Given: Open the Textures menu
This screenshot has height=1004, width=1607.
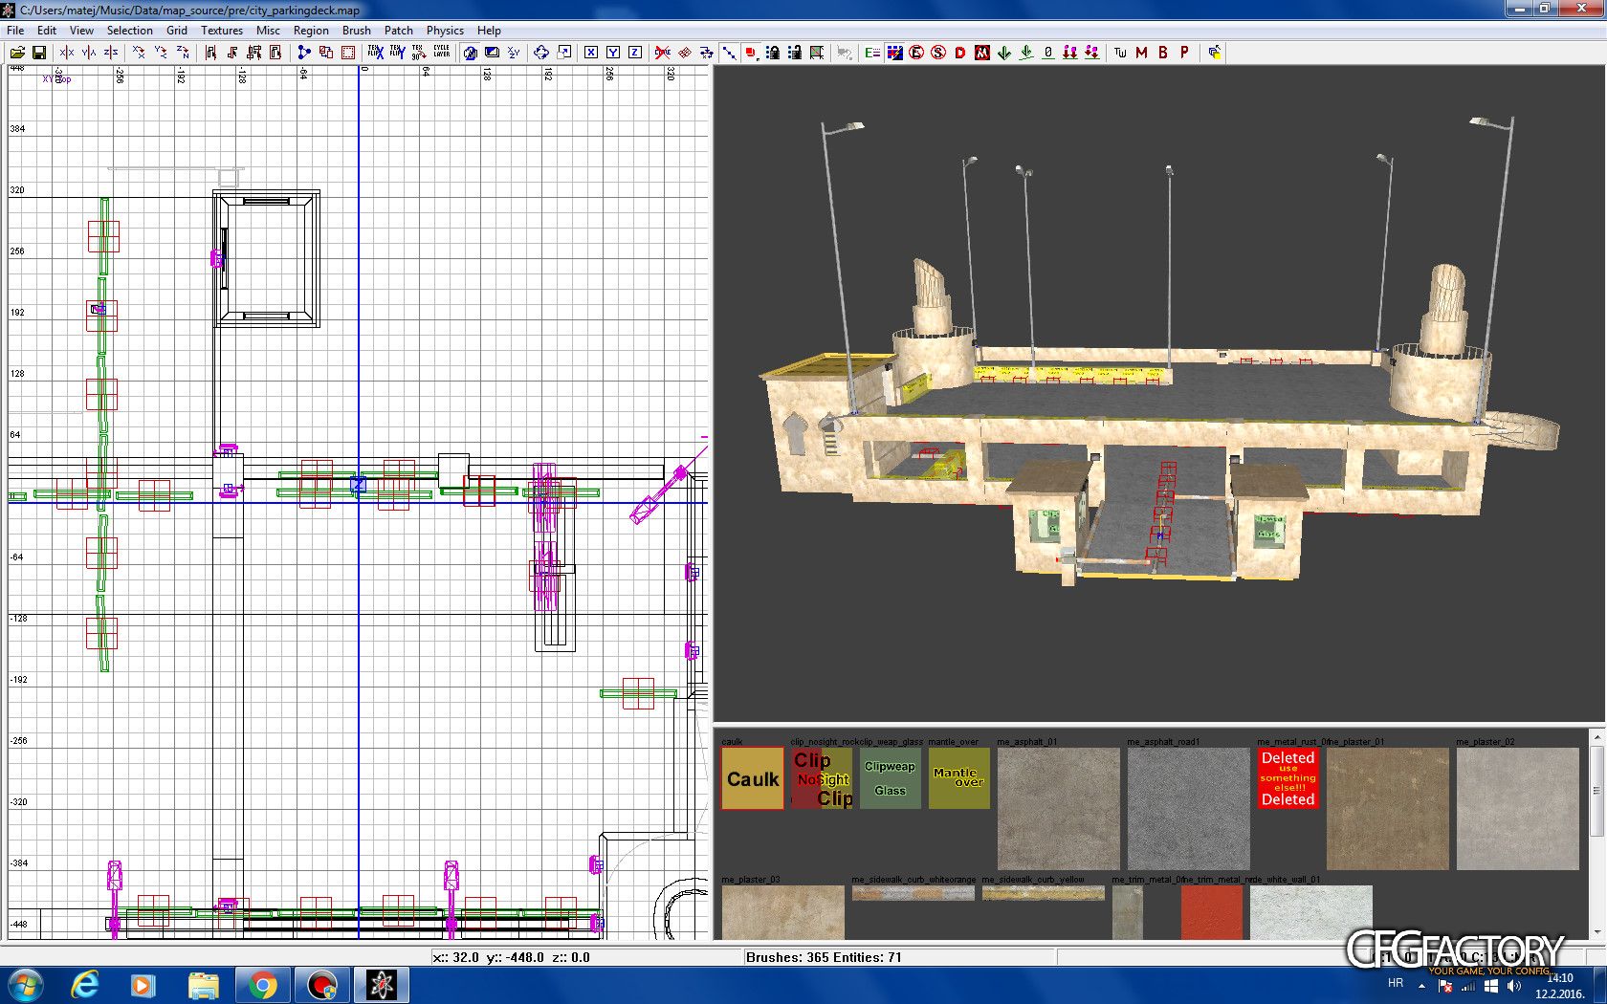Looking at the screenshot, I should [222, 31].
